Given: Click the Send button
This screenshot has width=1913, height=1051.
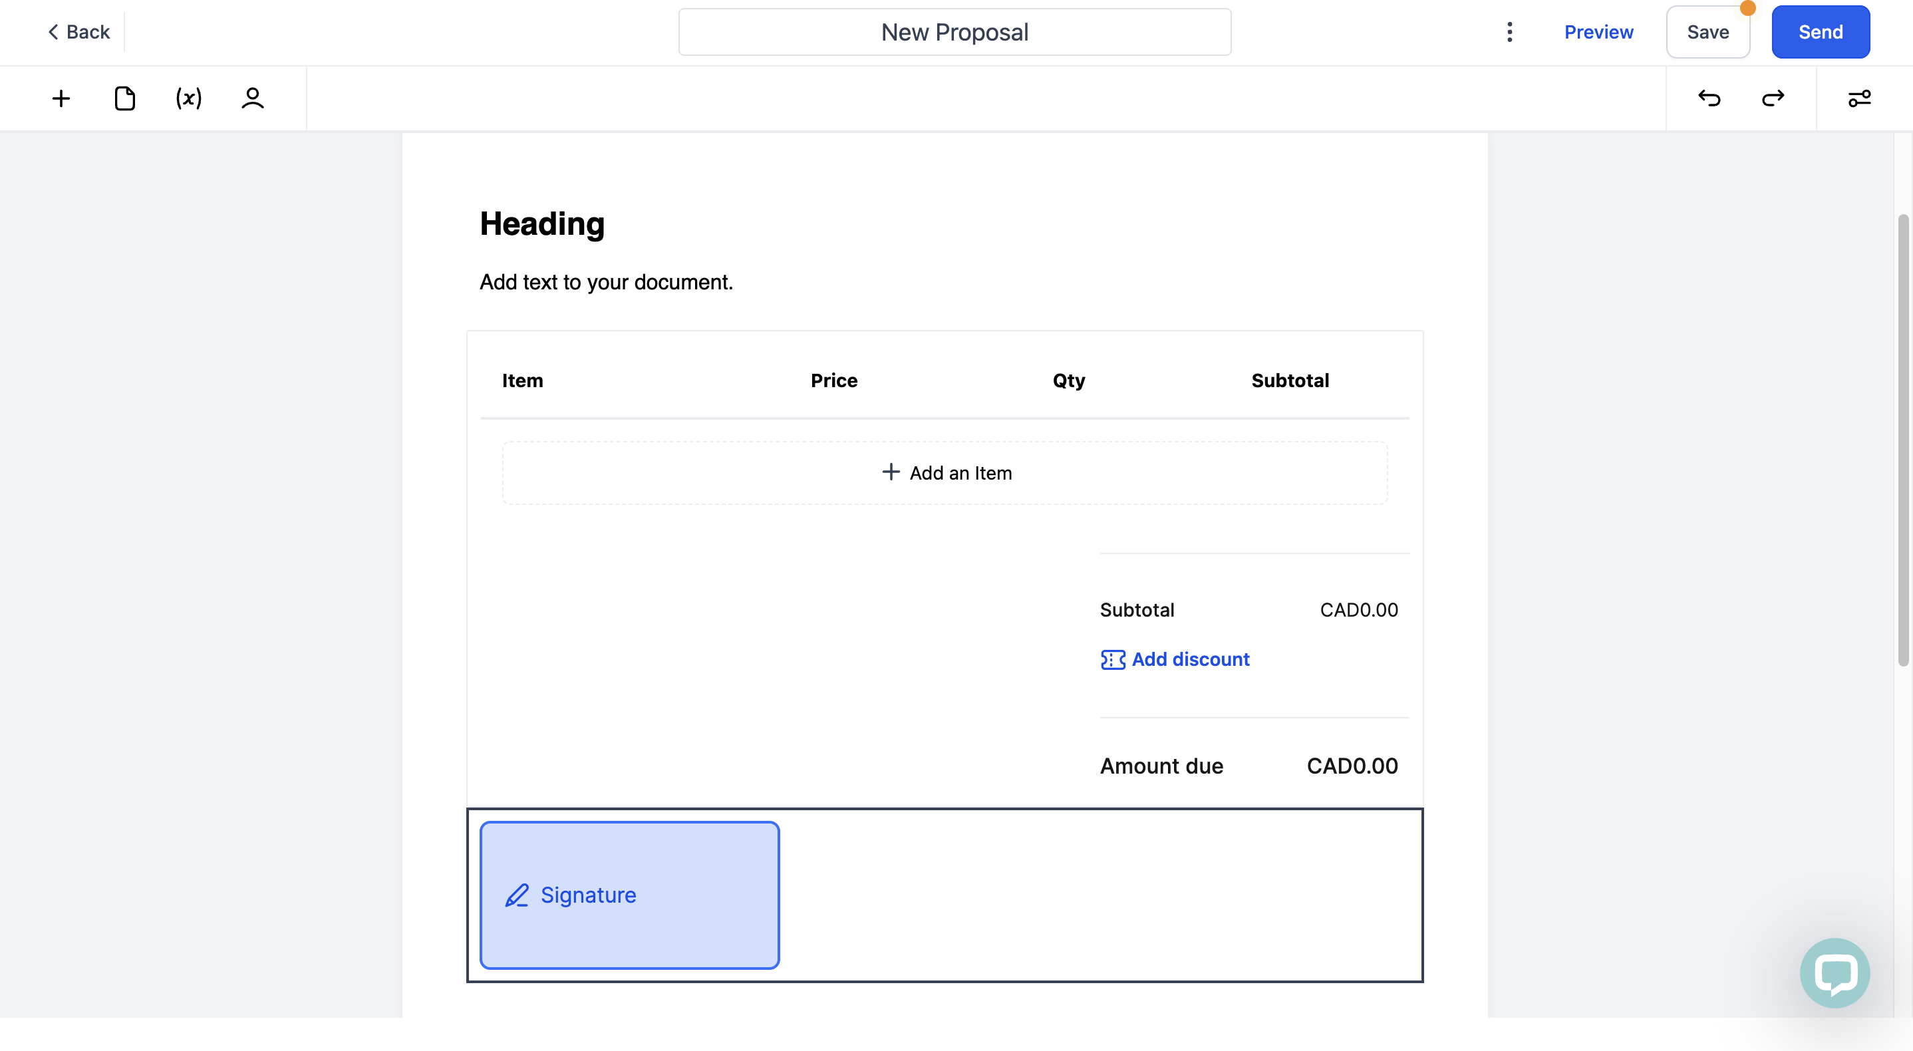Looking at the screenshot, I should [1821, 31].
